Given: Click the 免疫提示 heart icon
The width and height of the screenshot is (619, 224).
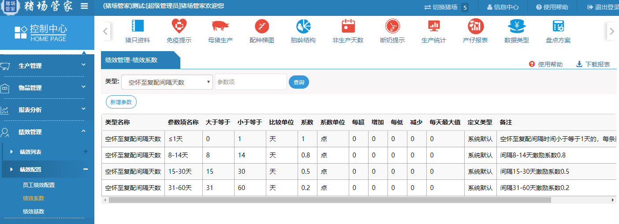Looking at the screenshot, I should (x=179, y=26).
